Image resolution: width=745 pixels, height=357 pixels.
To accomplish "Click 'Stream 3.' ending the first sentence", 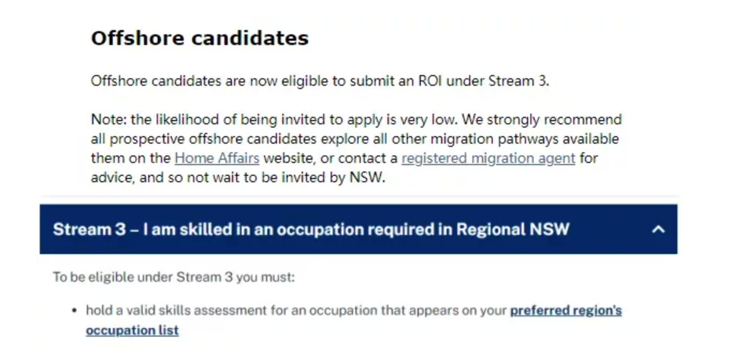I will pos(518,81).
